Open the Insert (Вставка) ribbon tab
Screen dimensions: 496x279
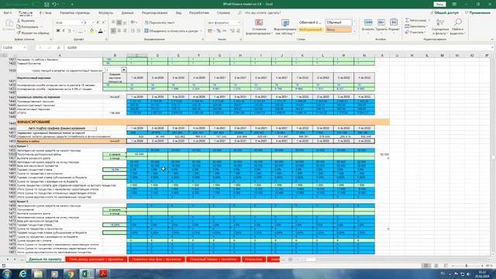[46, 12]
